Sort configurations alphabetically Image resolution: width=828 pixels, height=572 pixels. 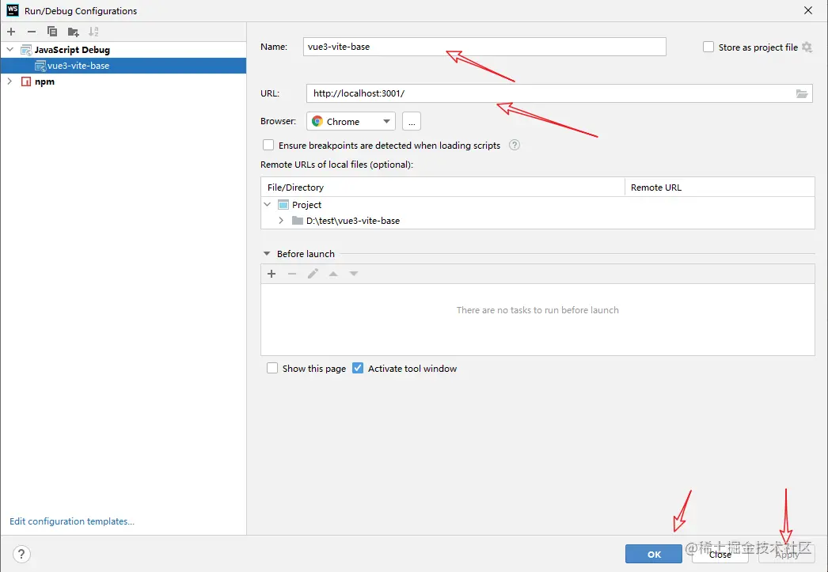(x=93, y=32)
